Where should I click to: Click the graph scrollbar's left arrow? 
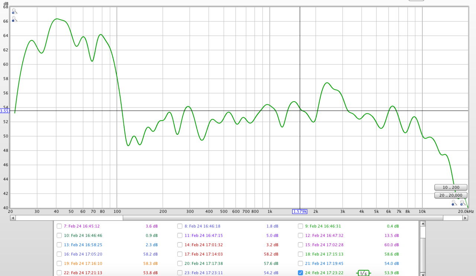tap(13, 218)
